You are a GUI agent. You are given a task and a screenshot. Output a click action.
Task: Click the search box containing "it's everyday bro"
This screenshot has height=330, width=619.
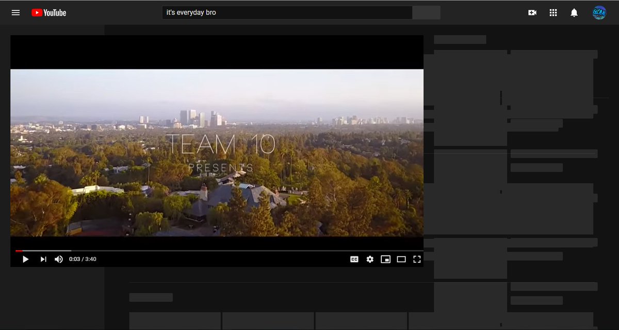[x=287, y=12]
